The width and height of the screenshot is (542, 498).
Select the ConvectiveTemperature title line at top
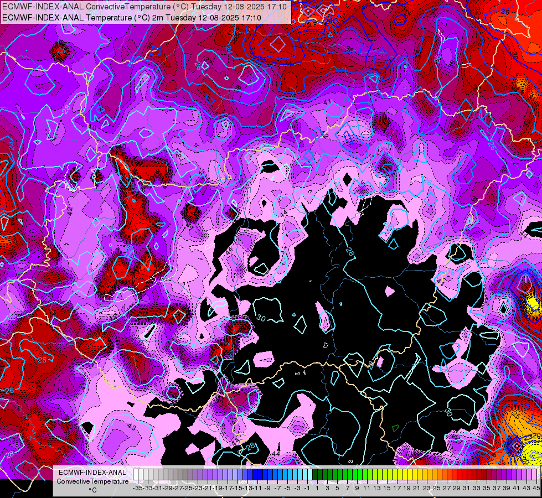(x=144, y=7)
